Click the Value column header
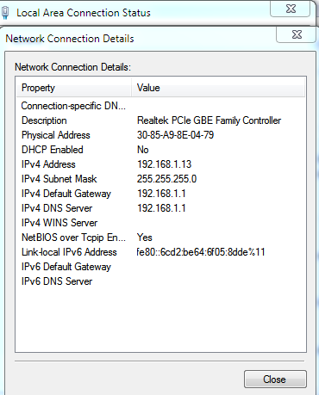319x395 pixels. [x=218, y=88]
